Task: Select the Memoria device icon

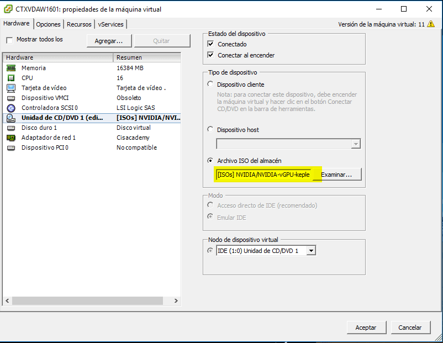Action: click(x=11, y=68)
